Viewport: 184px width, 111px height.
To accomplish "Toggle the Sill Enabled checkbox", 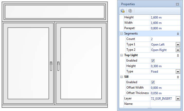I will click(x=153, y=82).
